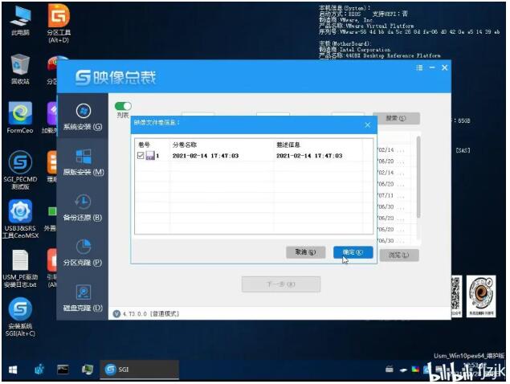Screen dimensions: 510x384
Task: Toggle the green 列表 switch
Action: coord(123,106)
